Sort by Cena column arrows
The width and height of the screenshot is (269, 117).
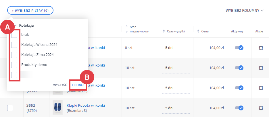click(198, 31)
